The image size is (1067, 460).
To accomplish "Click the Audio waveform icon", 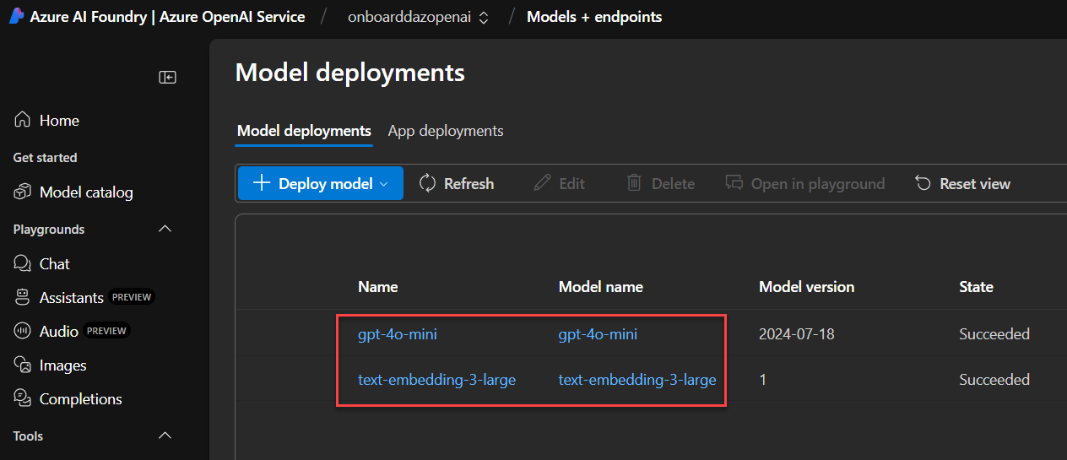I will (23, 332).
